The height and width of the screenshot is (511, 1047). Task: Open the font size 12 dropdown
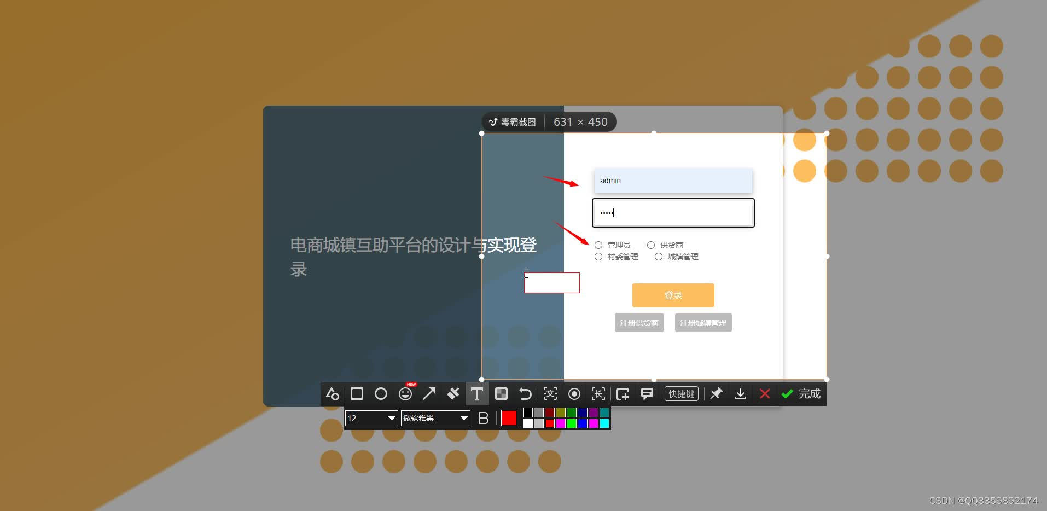(x=371, y=418)
